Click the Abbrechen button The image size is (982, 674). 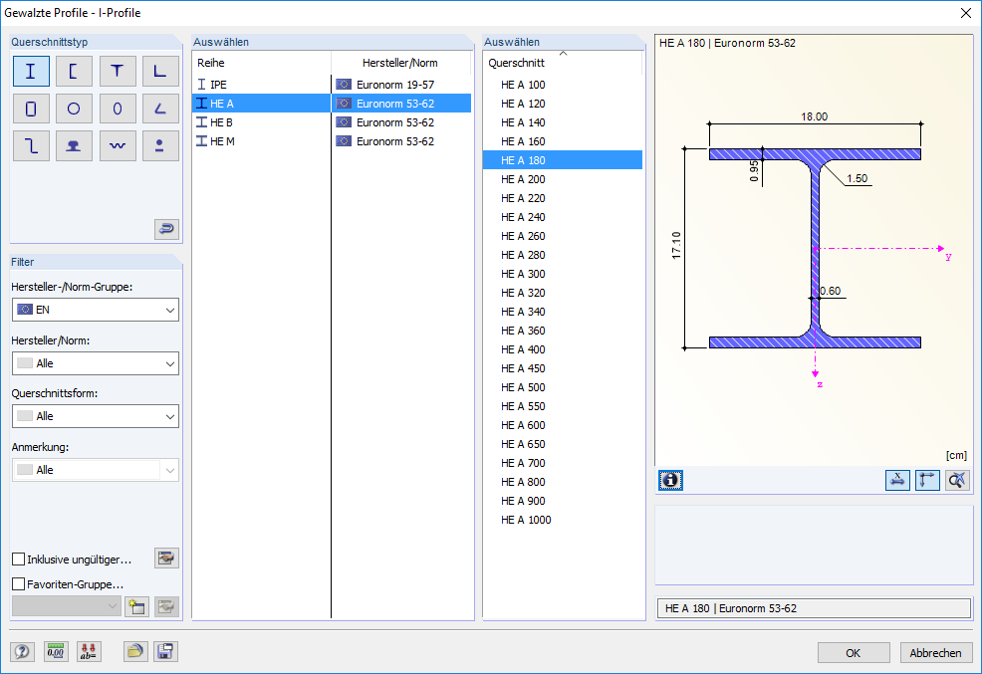pos(935,653)
